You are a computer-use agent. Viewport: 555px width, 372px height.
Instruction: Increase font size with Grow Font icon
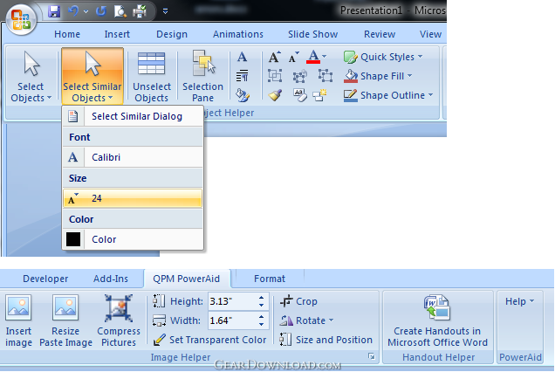coord(275,57)
